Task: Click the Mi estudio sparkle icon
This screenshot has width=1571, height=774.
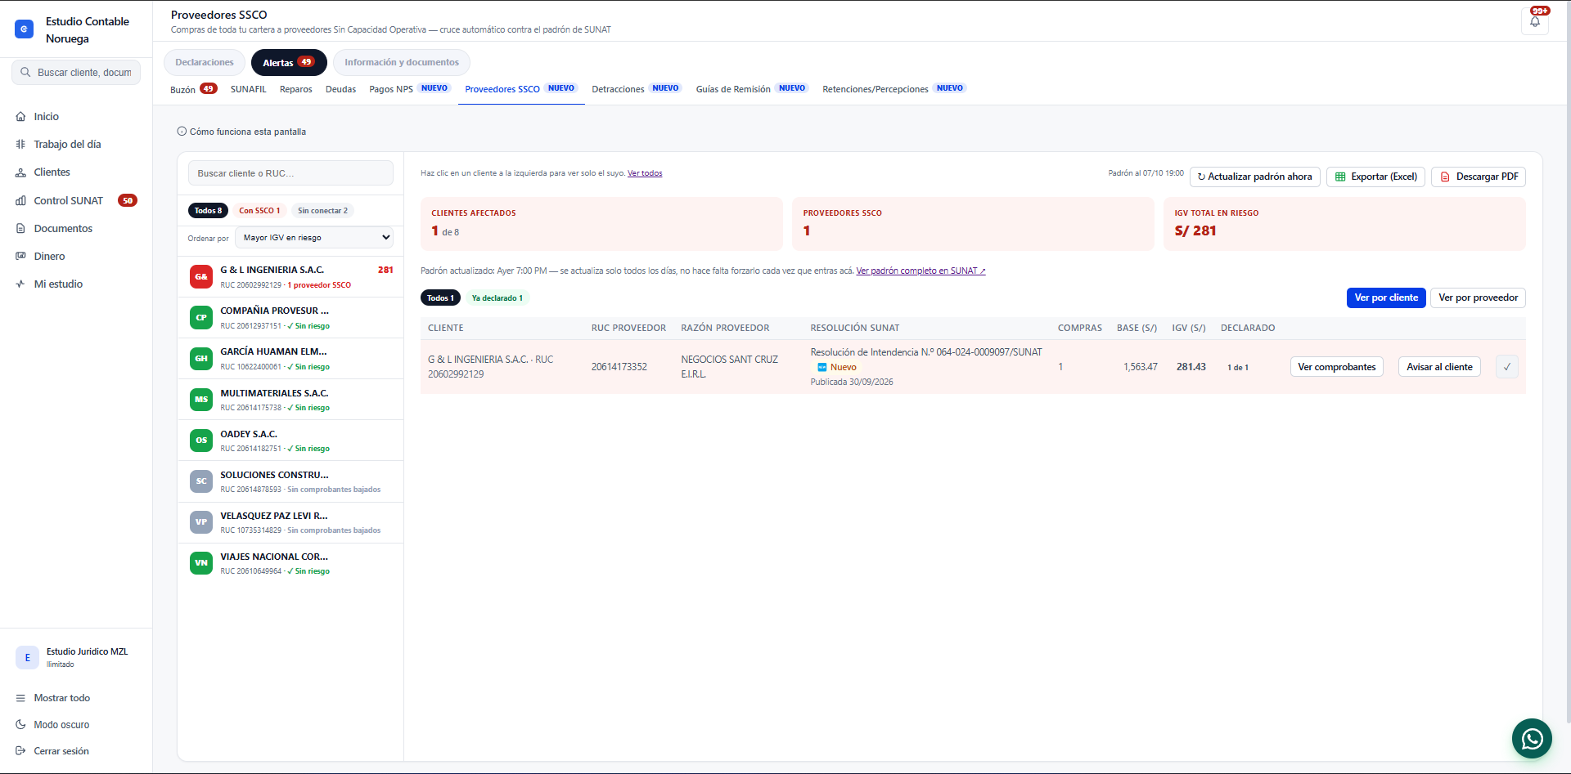Action: 20,284
